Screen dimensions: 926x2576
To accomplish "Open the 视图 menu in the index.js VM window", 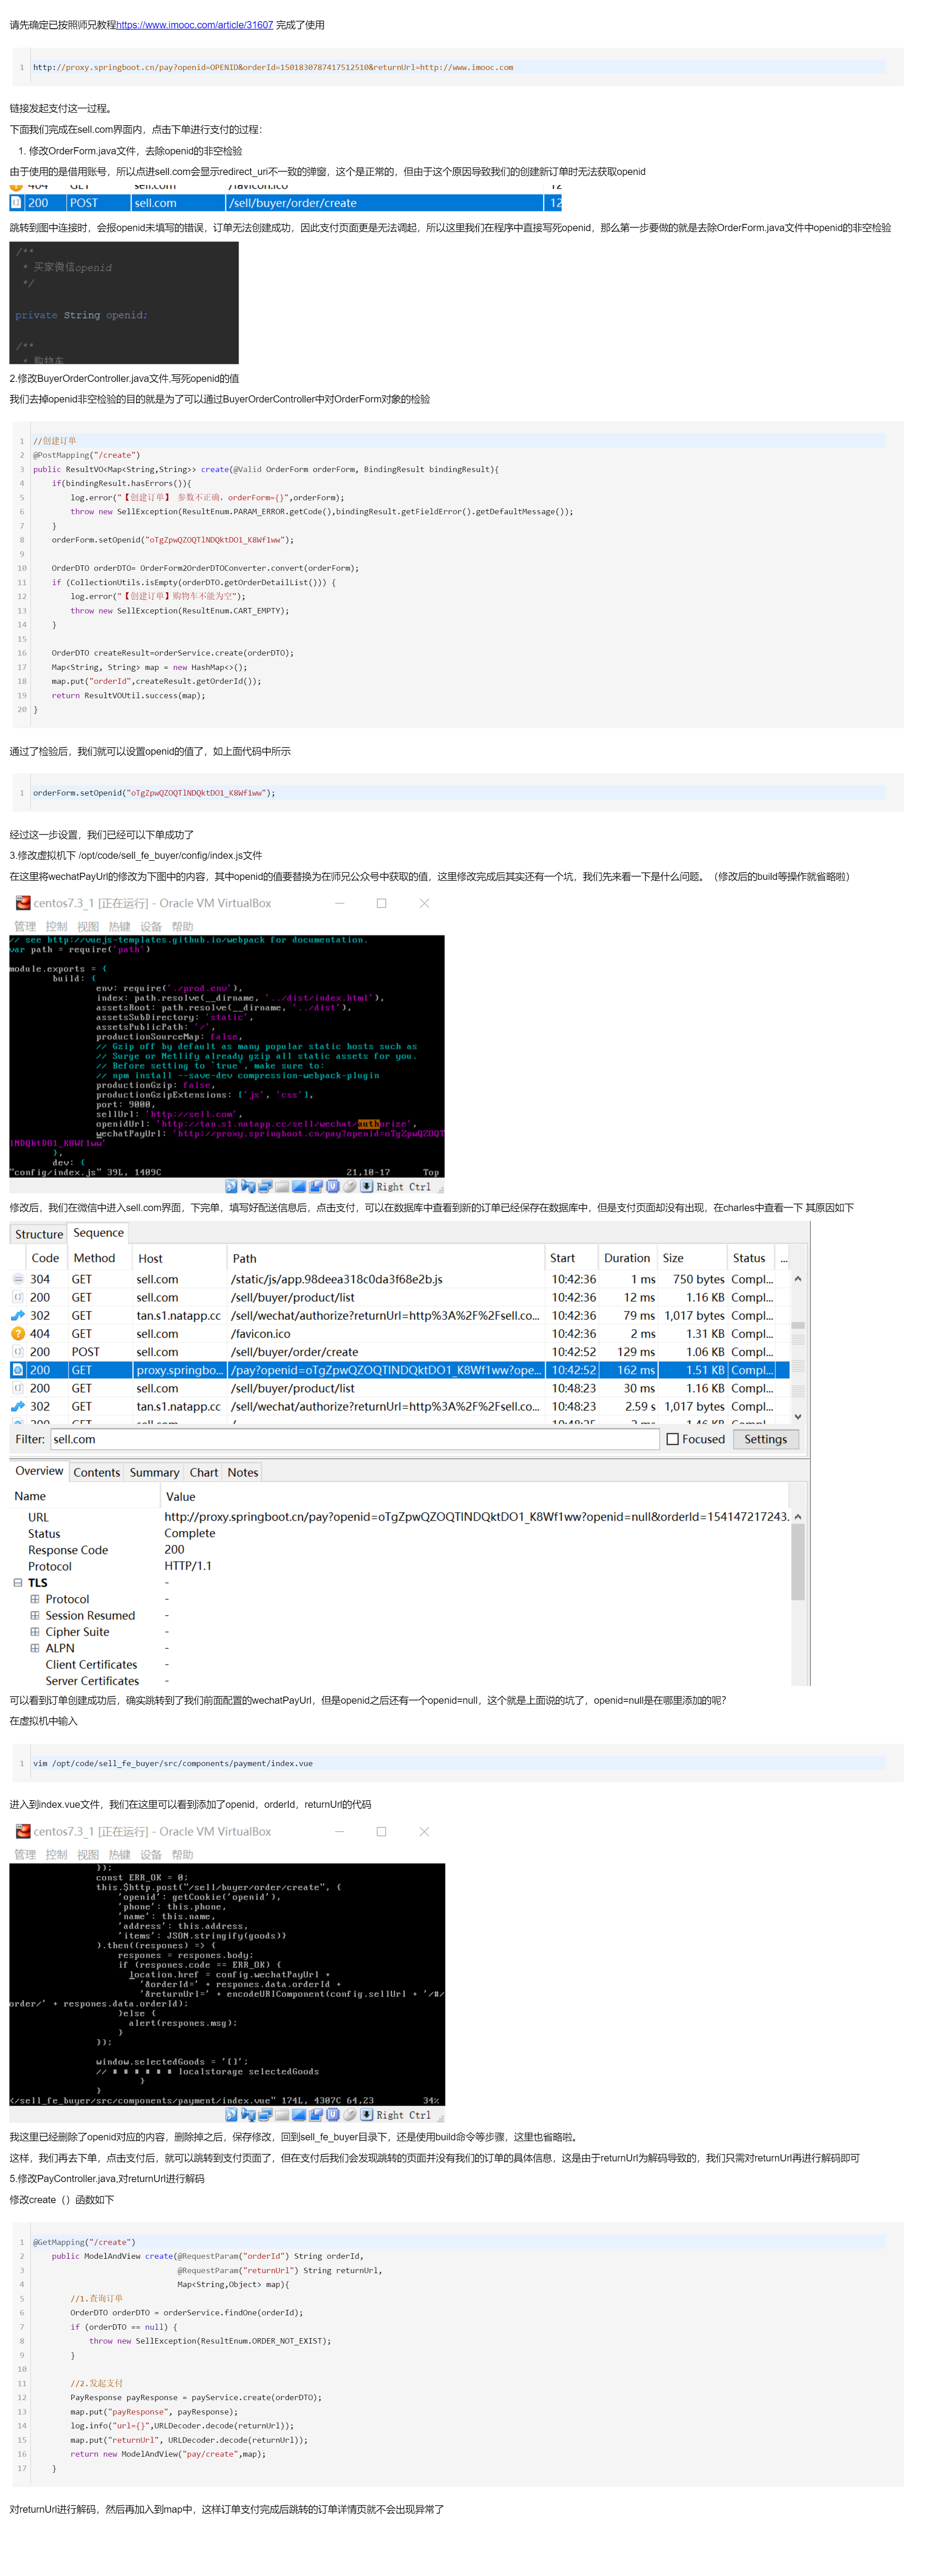I will [x=88, y=927].
